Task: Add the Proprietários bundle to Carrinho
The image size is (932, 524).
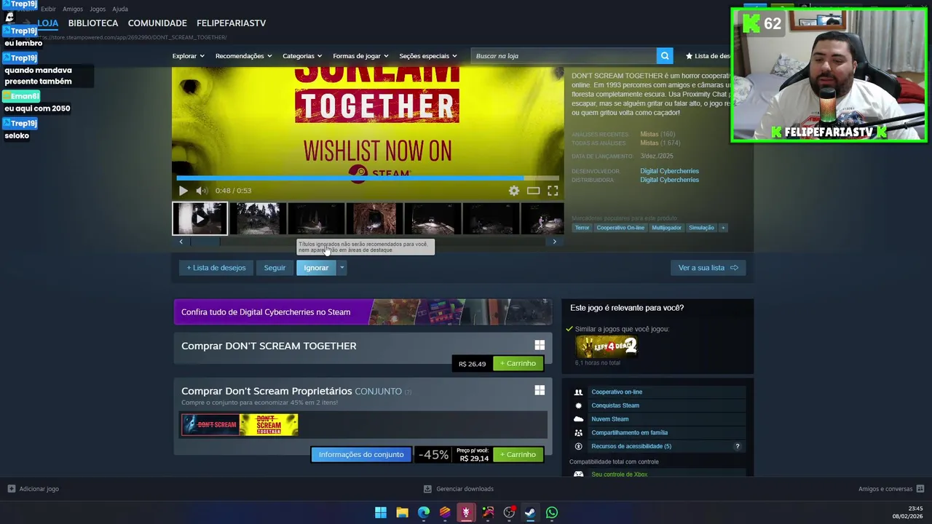Action: pyautogui.click(x=518, y=455)
